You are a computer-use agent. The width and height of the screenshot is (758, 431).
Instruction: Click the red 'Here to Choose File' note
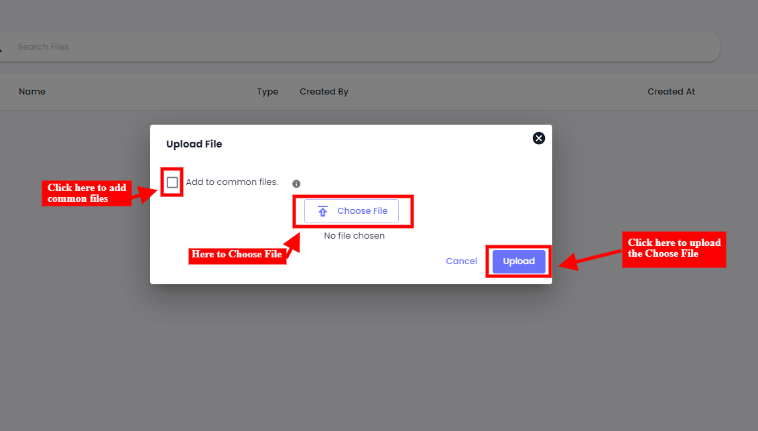pyautogui.click(x=237, y=255)
